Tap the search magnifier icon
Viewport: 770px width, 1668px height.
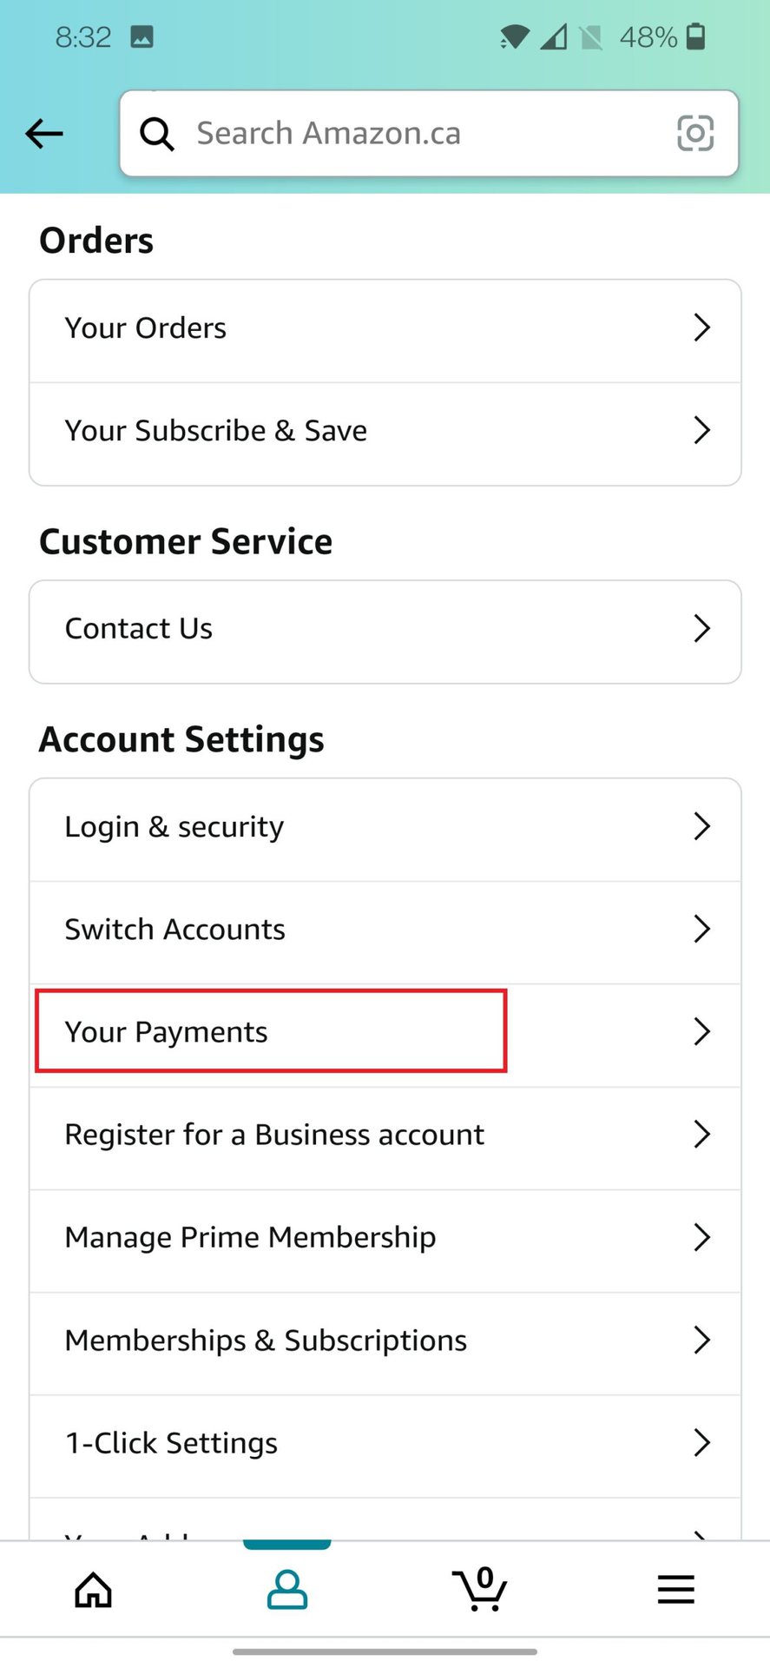(157, 134)
